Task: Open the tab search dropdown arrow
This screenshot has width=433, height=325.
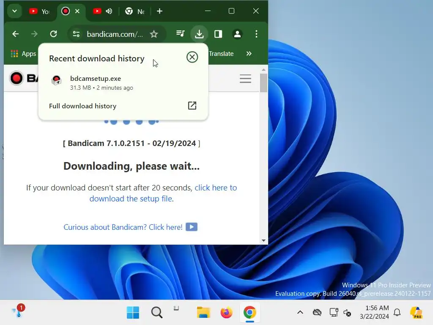Action: click(15, 11)
